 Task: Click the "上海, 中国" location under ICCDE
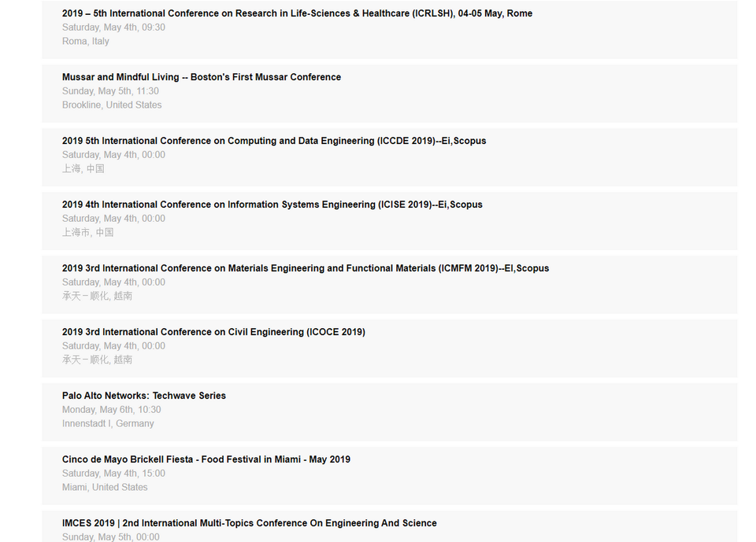(x=83, y=168)
